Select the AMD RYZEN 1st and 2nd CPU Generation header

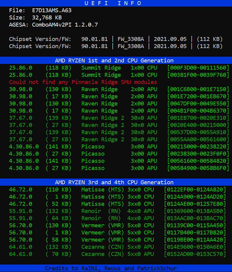114,60
